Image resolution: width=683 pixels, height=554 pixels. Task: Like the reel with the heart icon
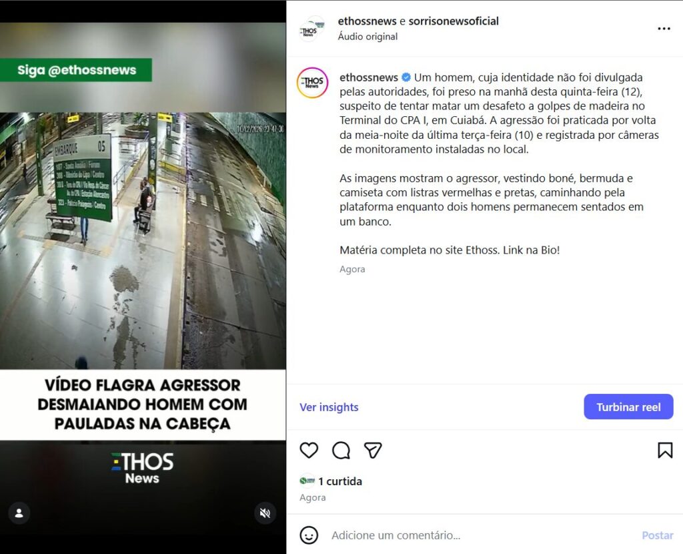point(309,450)
